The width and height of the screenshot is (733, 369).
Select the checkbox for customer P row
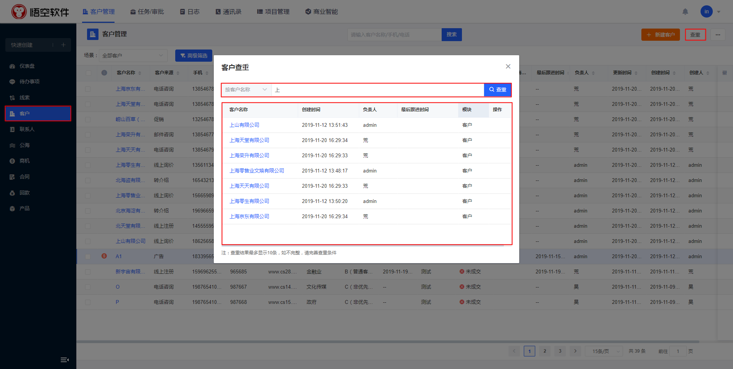pyautogui.click(x=88, y=302)
